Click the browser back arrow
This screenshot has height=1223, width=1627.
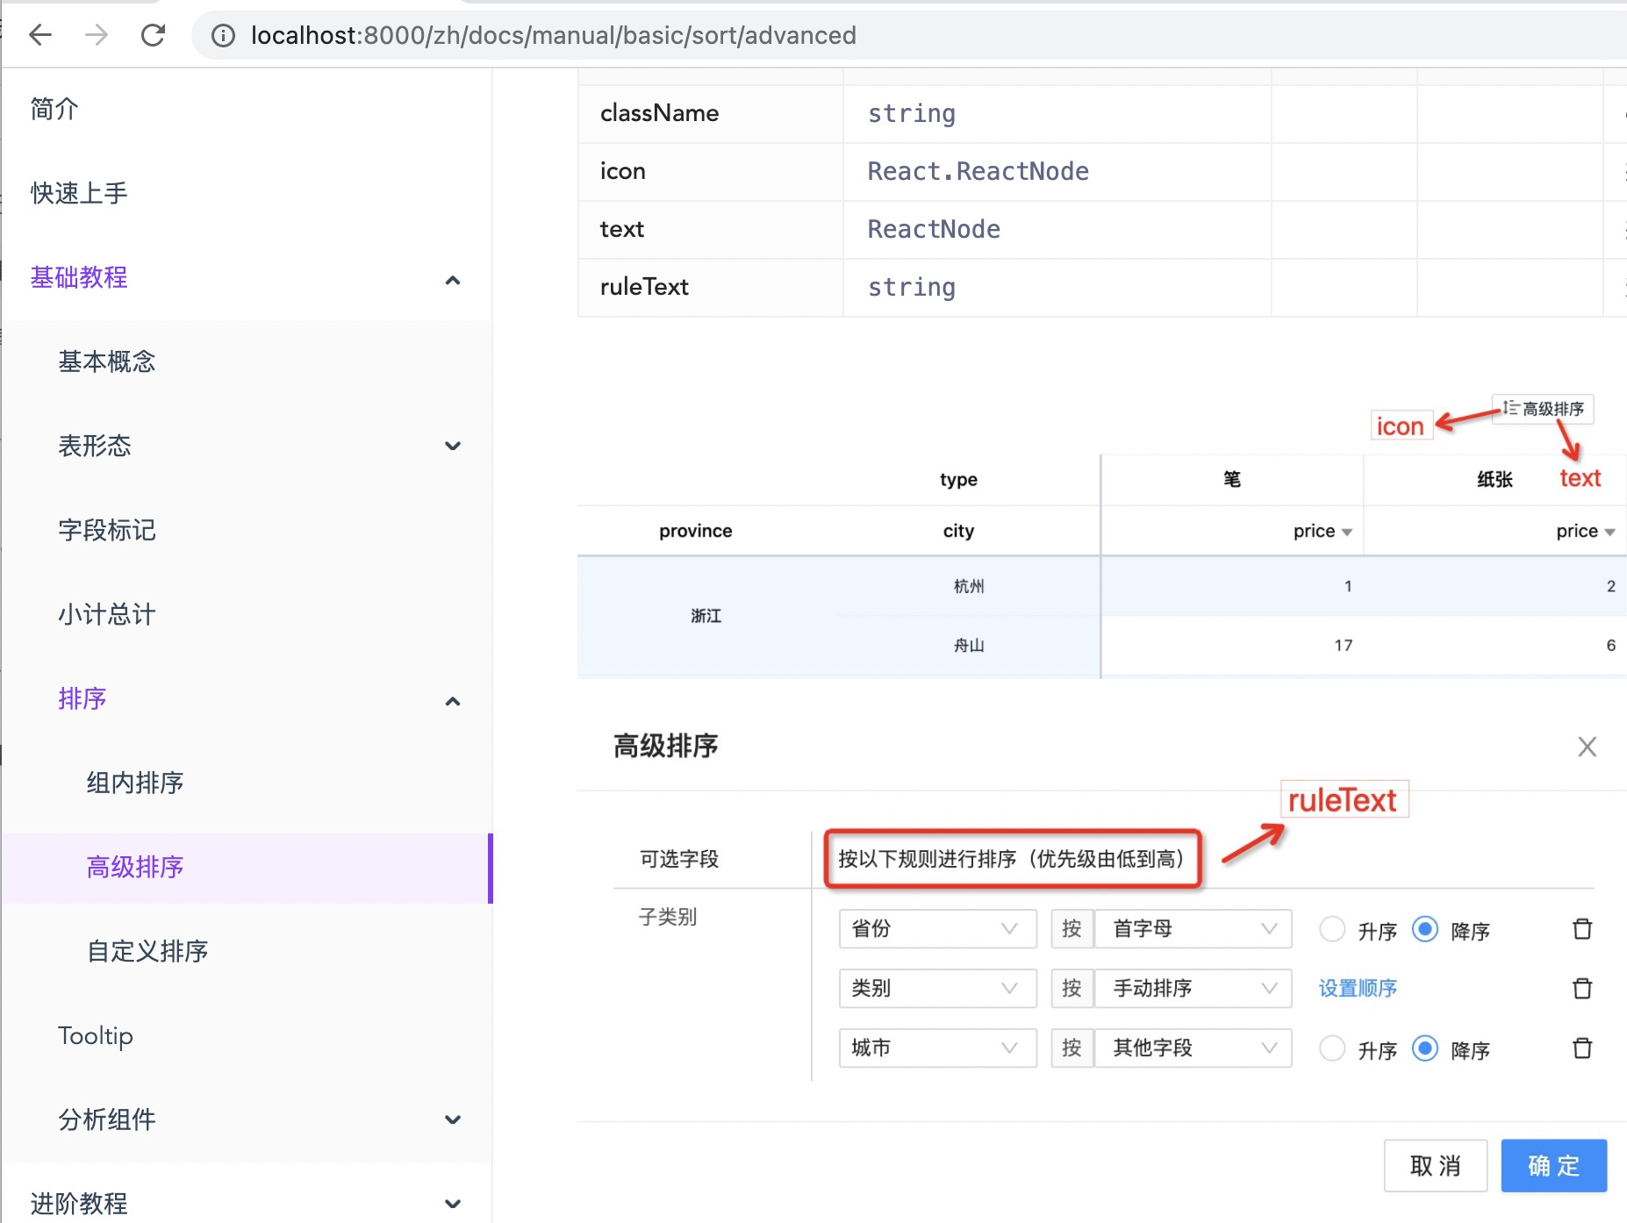[x=40, y=35]
